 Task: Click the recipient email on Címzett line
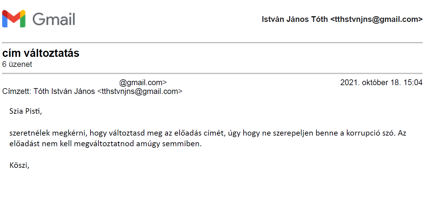tap(140, 91)
